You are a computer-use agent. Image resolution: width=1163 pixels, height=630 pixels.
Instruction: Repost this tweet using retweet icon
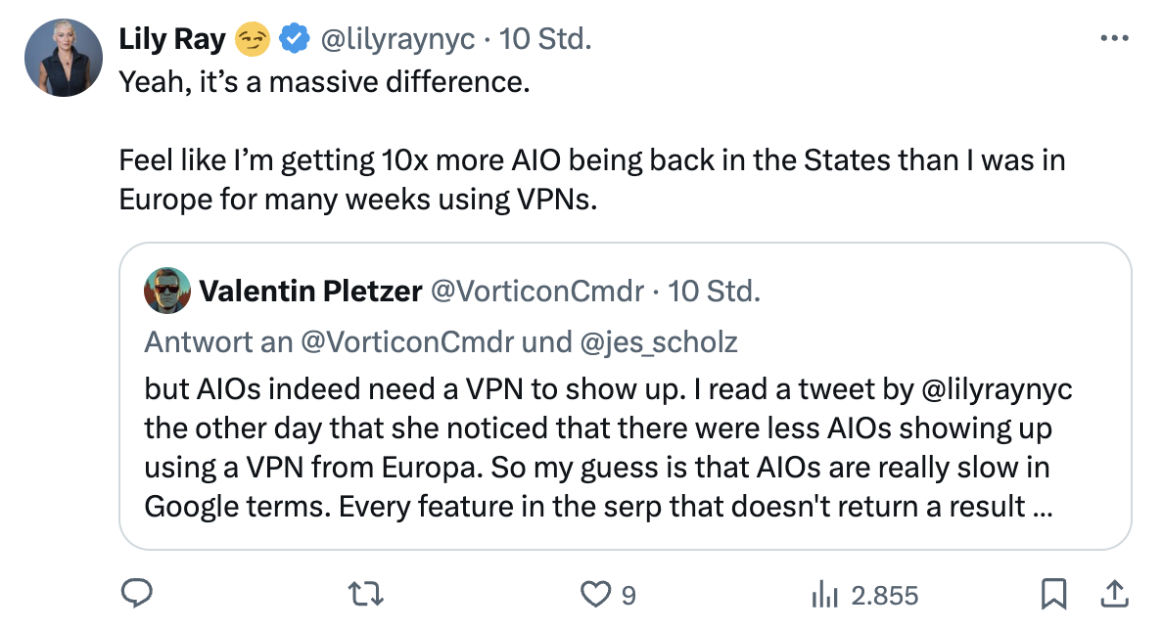coord(366,594)
